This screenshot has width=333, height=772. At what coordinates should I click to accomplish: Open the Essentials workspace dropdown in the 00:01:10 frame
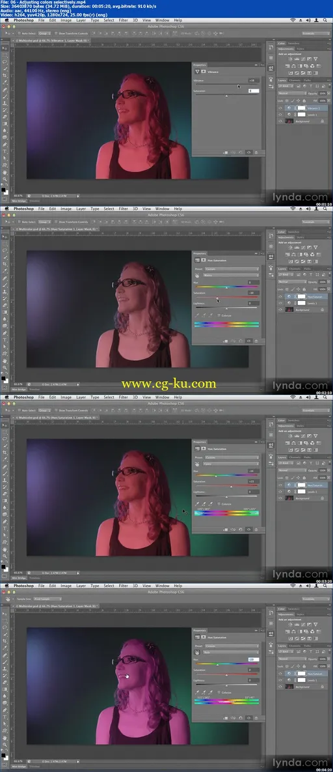(x=315, y=33)
